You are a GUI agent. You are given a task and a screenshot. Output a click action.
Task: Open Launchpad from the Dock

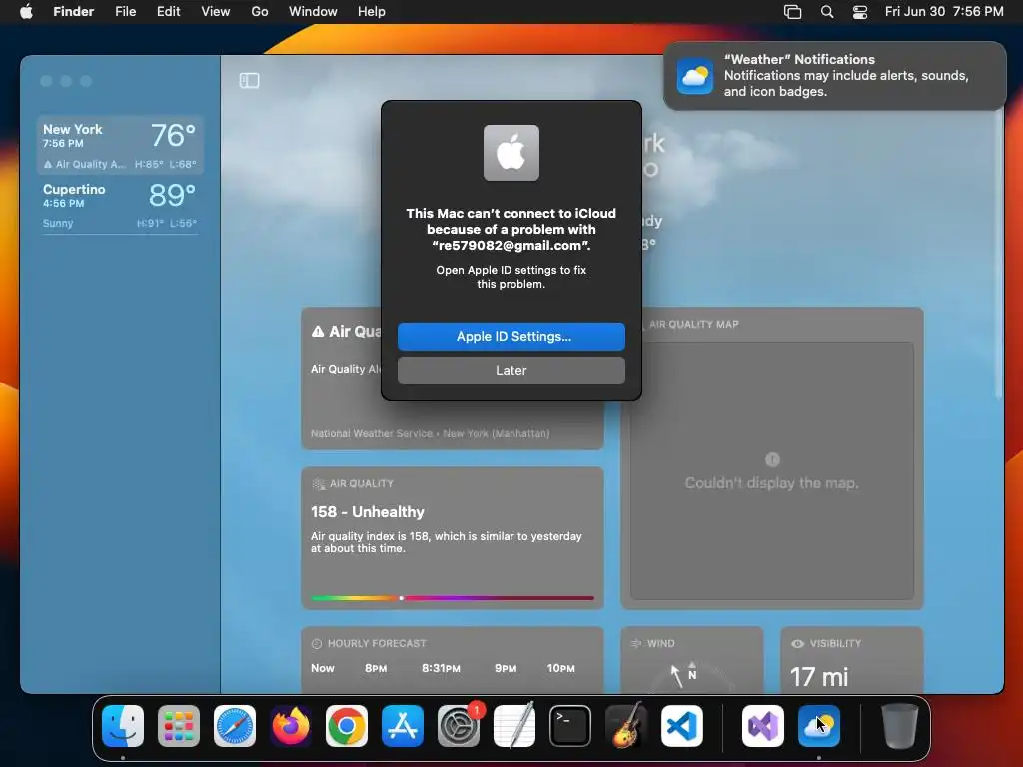coord(179,726)
